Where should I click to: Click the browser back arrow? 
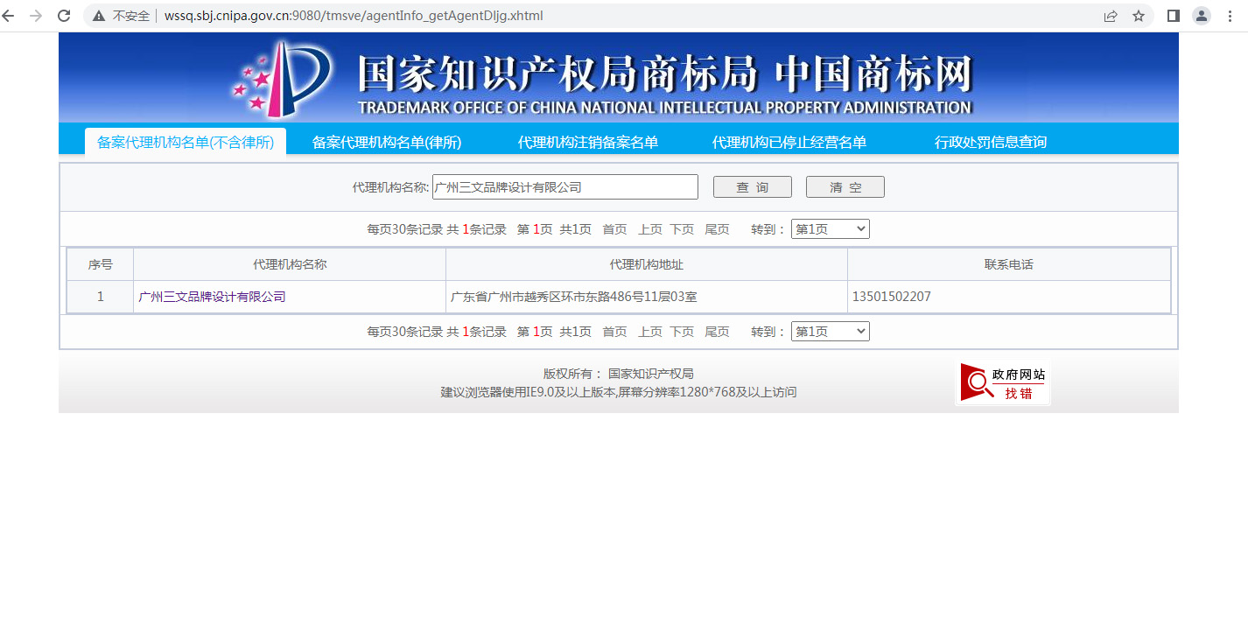(12, 15)
